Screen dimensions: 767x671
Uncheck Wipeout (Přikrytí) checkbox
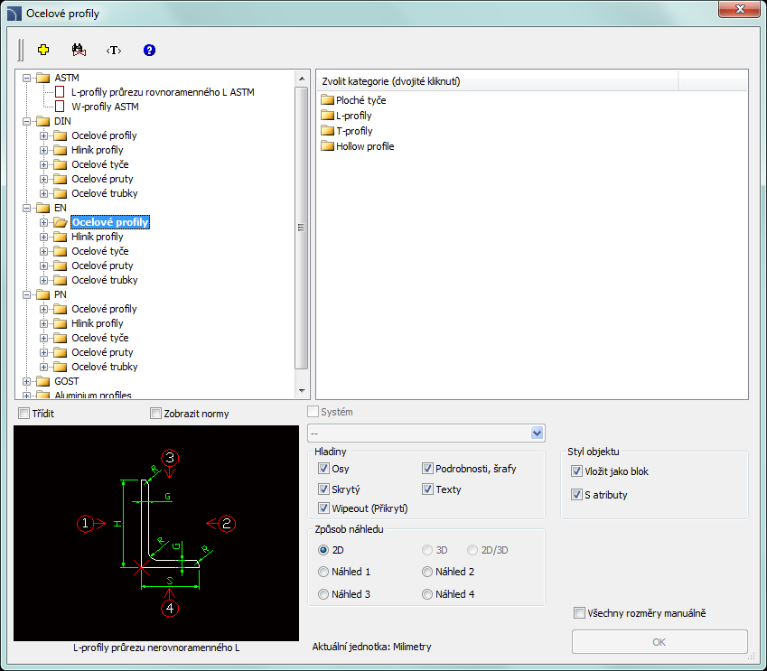click(323, 508)
